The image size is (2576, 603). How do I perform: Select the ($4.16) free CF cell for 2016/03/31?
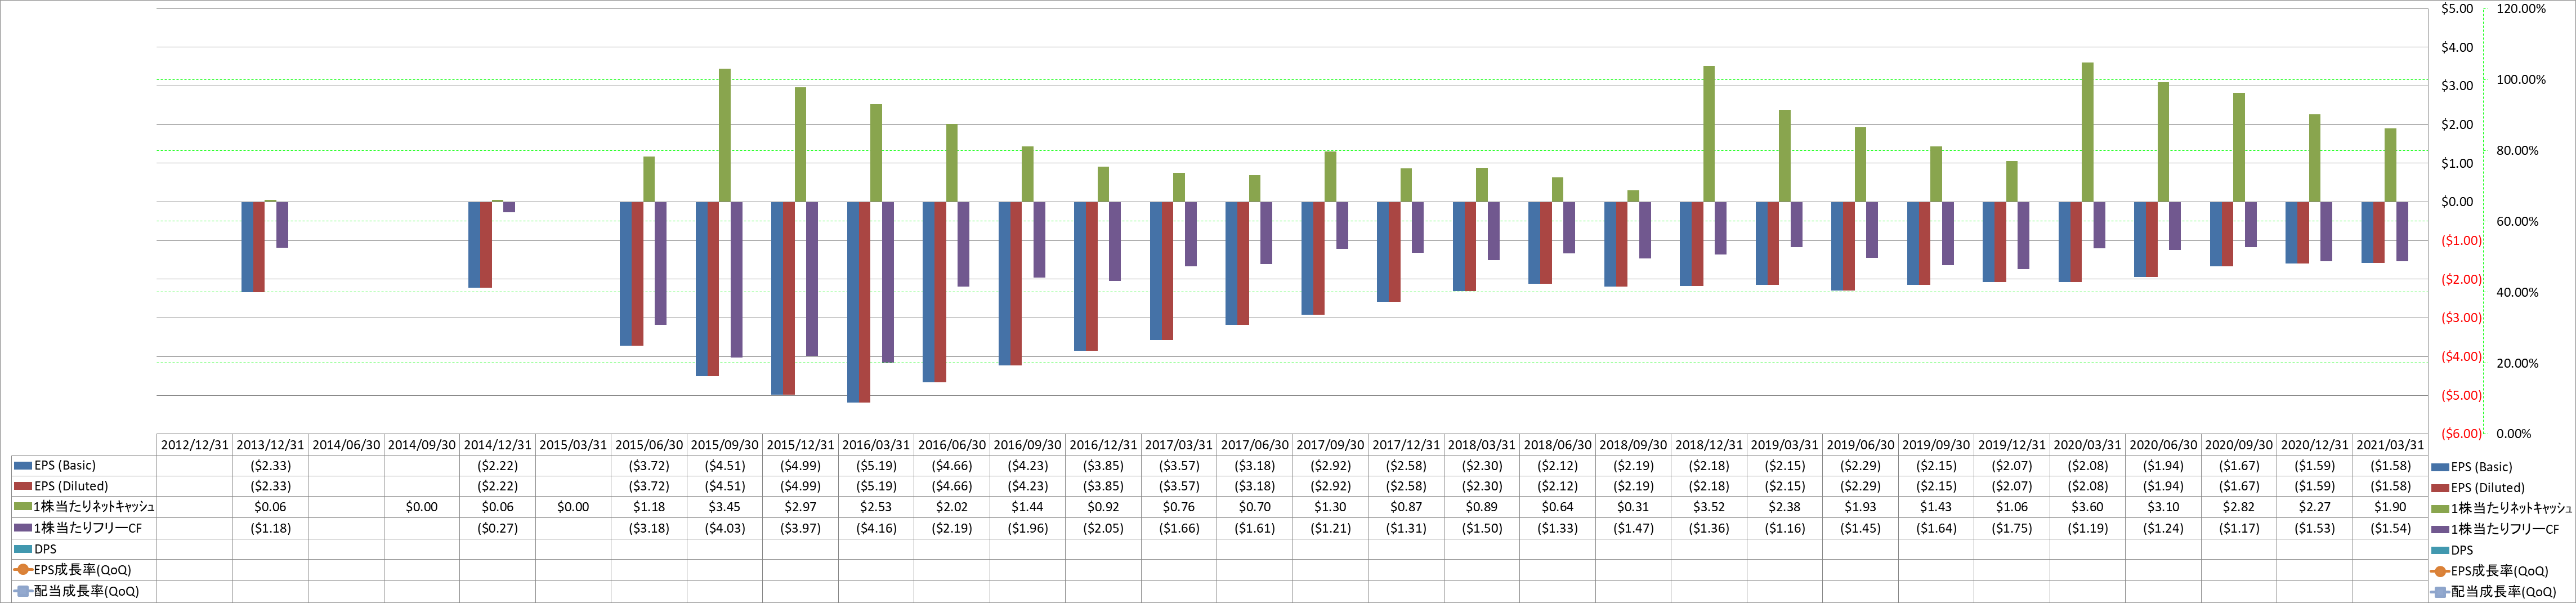[876, 528]
